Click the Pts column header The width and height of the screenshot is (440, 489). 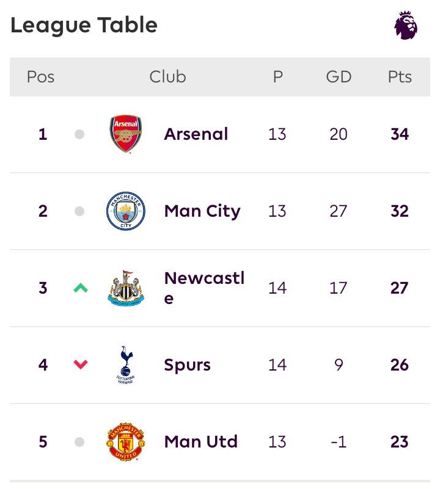click(400, 77)
